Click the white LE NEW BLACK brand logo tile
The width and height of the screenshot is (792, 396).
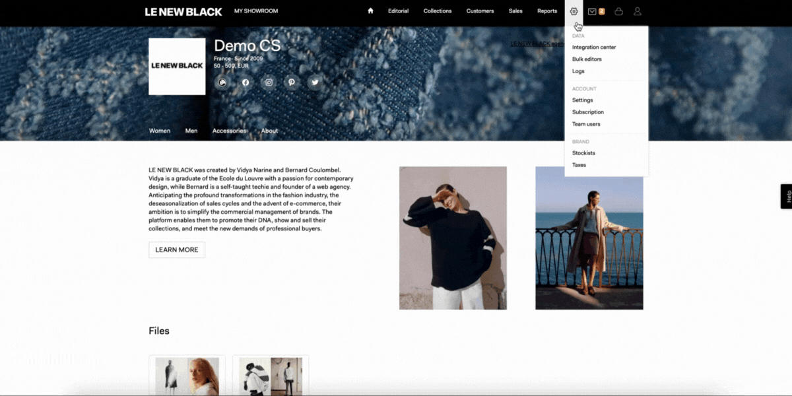pos(177,66)
